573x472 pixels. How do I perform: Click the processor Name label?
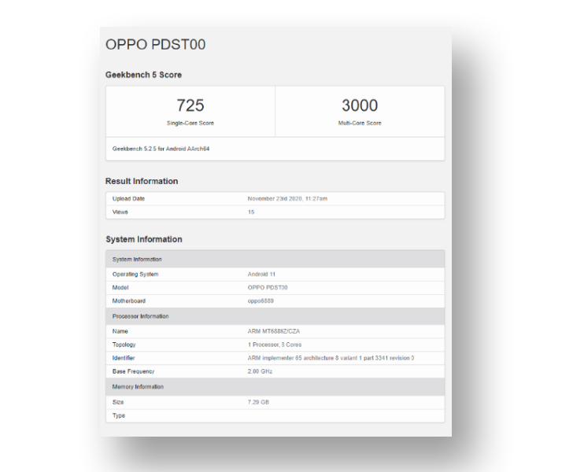[120, 331]
